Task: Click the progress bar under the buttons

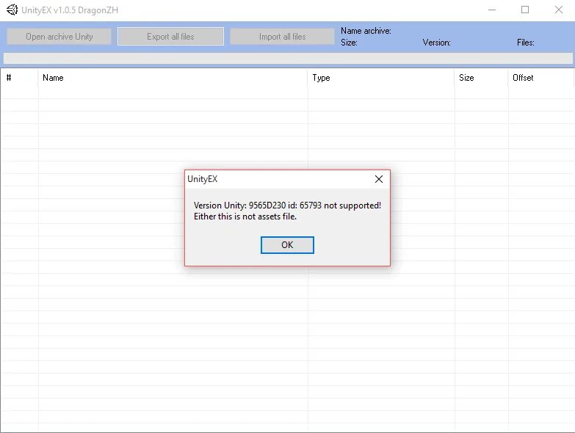Action: point(288,58)
